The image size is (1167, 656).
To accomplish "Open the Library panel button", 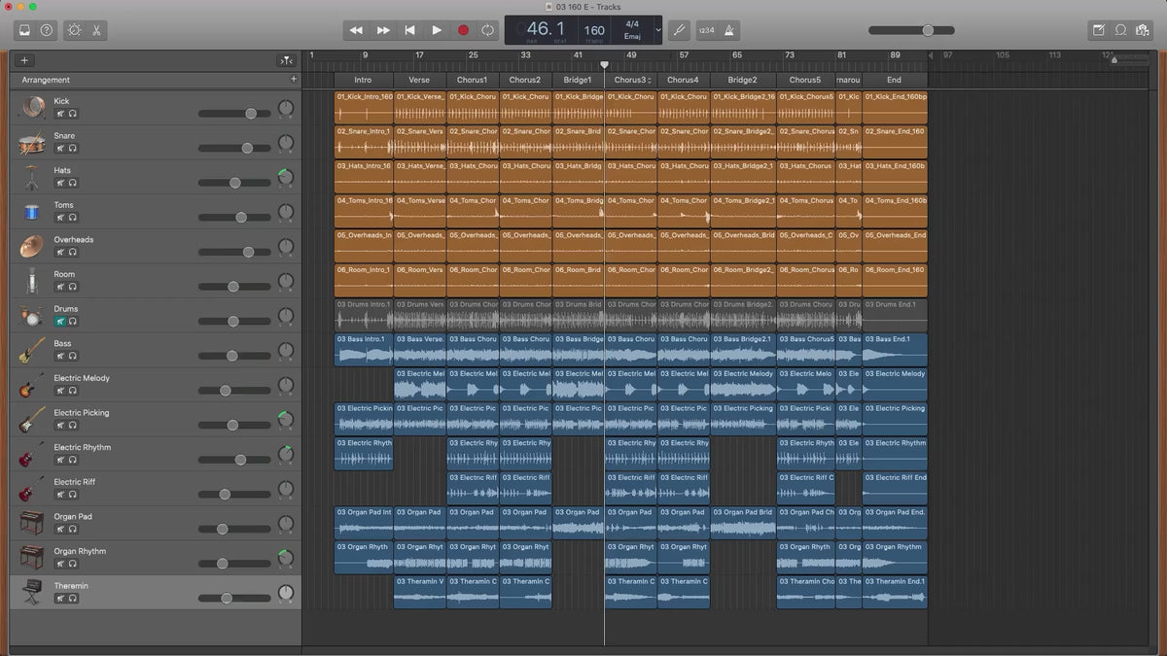I will point(24,30).
